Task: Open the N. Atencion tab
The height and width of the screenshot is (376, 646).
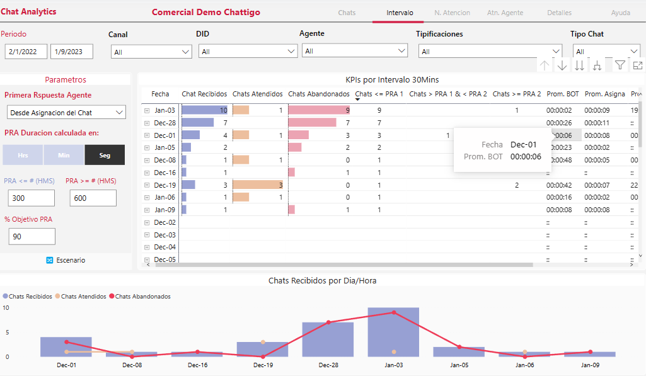Action: coord(452,13)
